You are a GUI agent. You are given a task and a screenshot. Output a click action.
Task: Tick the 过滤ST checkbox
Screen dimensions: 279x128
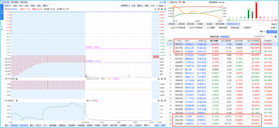point(269,28)
